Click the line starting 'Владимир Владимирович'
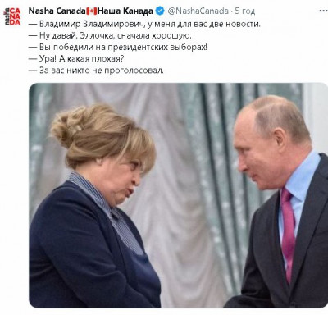The image size is (328, 315). [144, 24]
